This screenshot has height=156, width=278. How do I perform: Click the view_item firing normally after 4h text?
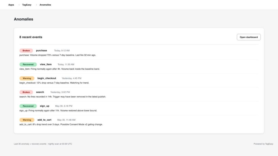pyautogui.click(x=59, y=69)
